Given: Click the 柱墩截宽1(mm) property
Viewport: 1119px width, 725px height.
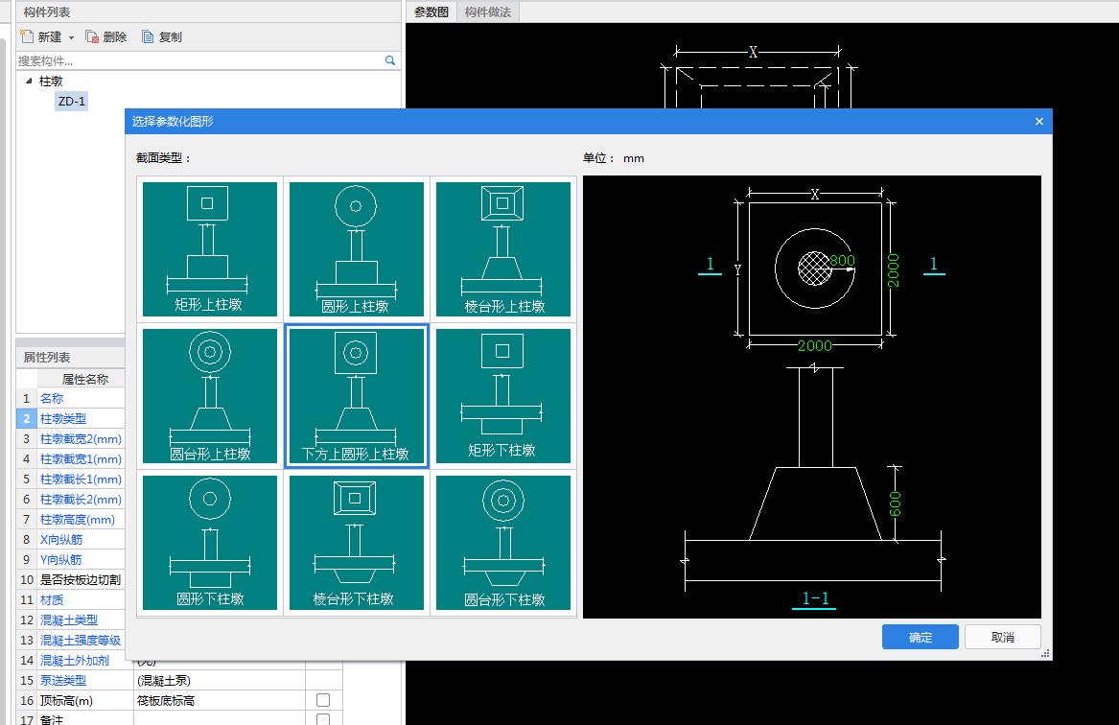Looking at the screenshot, I should 81,458.
